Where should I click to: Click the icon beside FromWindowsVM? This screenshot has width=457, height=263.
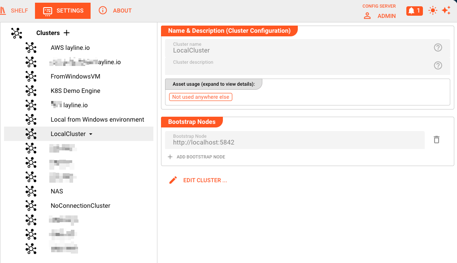(31, 76)
